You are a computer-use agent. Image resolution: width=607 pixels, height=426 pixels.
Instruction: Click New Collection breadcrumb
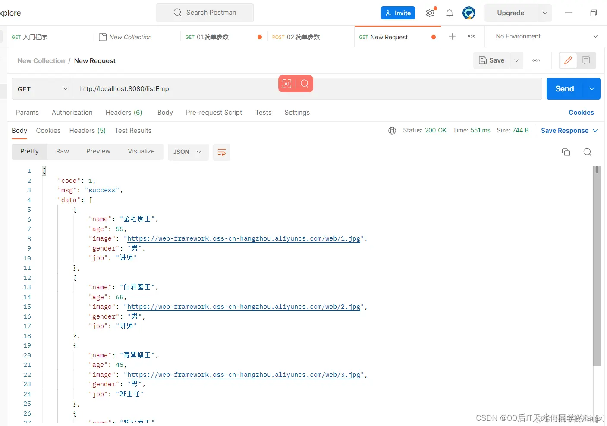click(41, 61)
